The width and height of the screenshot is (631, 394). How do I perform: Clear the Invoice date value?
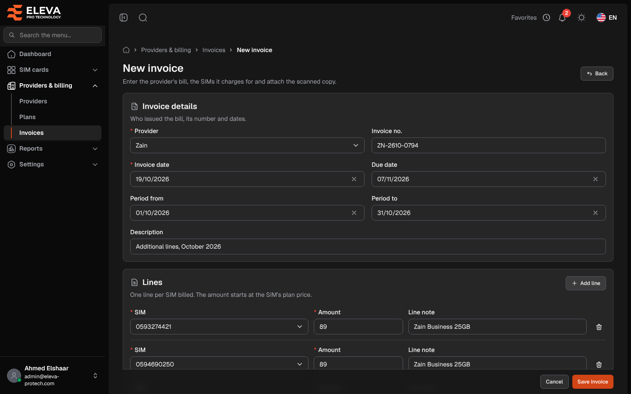click(354, 179)
